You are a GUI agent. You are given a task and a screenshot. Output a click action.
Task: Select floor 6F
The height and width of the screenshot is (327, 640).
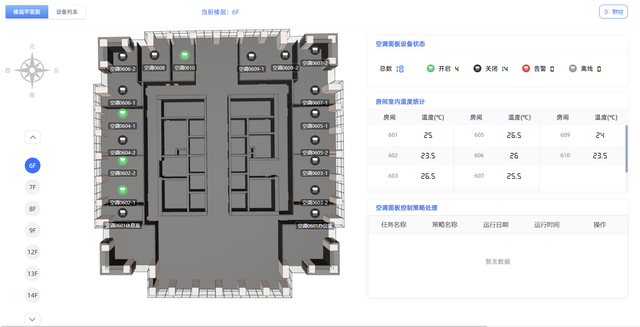point(33,165)
